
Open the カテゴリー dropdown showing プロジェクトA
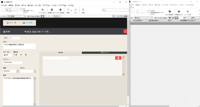(x=13, y=62)
